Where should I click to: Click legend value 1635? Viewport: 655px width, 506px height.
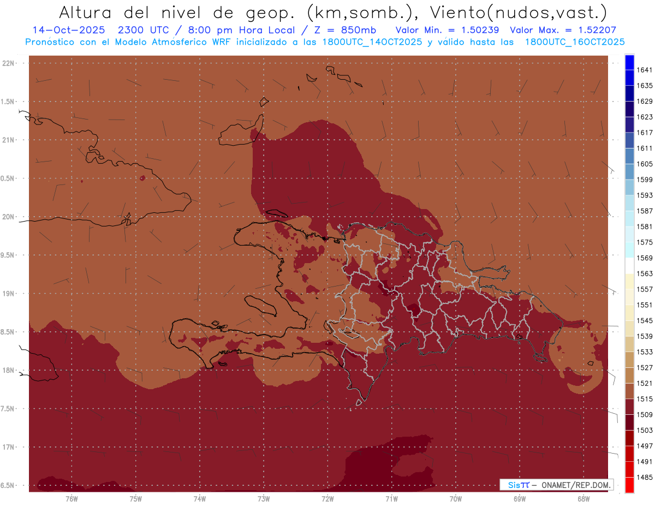pos(645,86)
